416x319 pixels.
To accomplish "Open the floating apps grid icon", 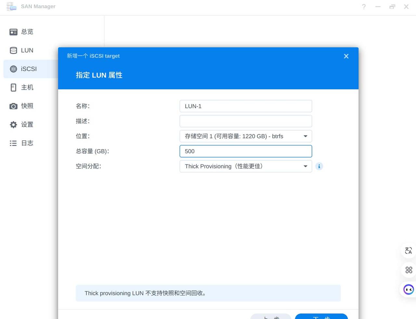I will point(408,270).
